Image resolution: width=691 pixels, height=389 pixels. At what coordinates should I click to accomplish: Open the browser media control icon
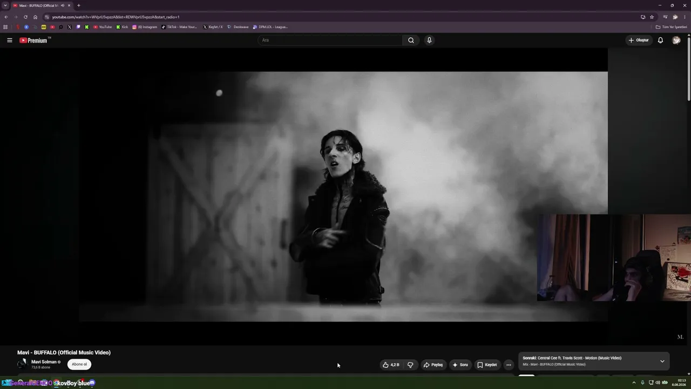click(x=665, y=17)
